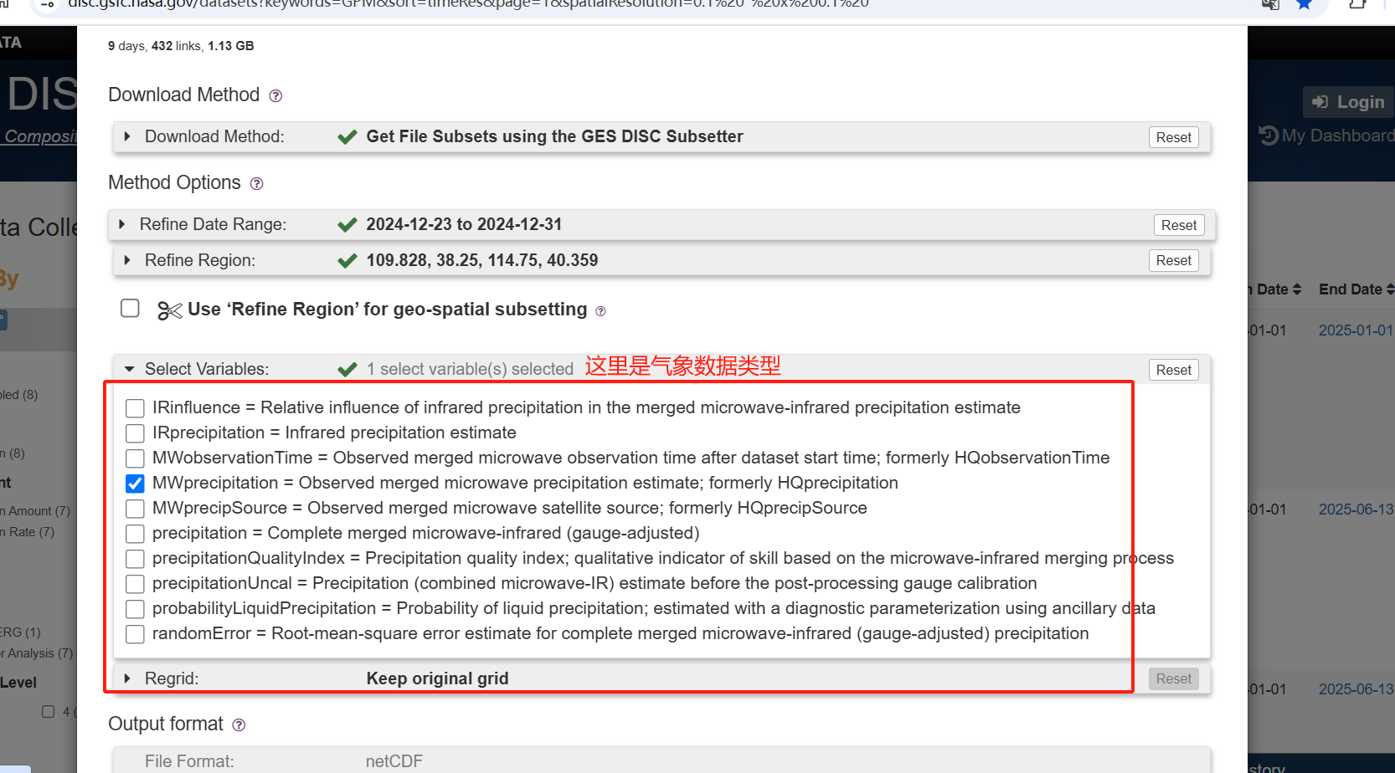Click 'Get File Subsets using the GES DISC Subsetter'
The height and width of the screenshot is (773, 1395).
pos(554,136)
